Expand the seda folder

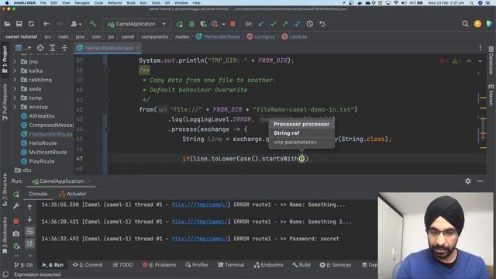[x=15, y=89]
